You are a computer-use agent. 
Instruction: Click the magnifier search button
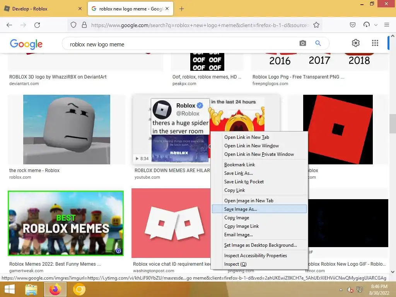318,43
